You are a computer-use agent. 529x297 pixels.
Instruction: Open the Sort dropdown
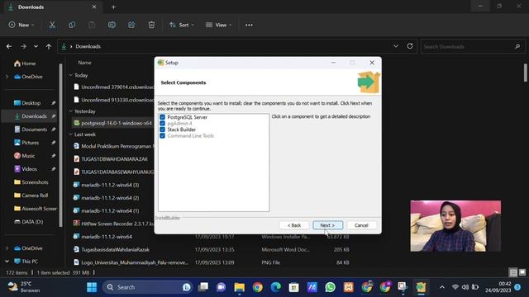[x=182, y=25]
